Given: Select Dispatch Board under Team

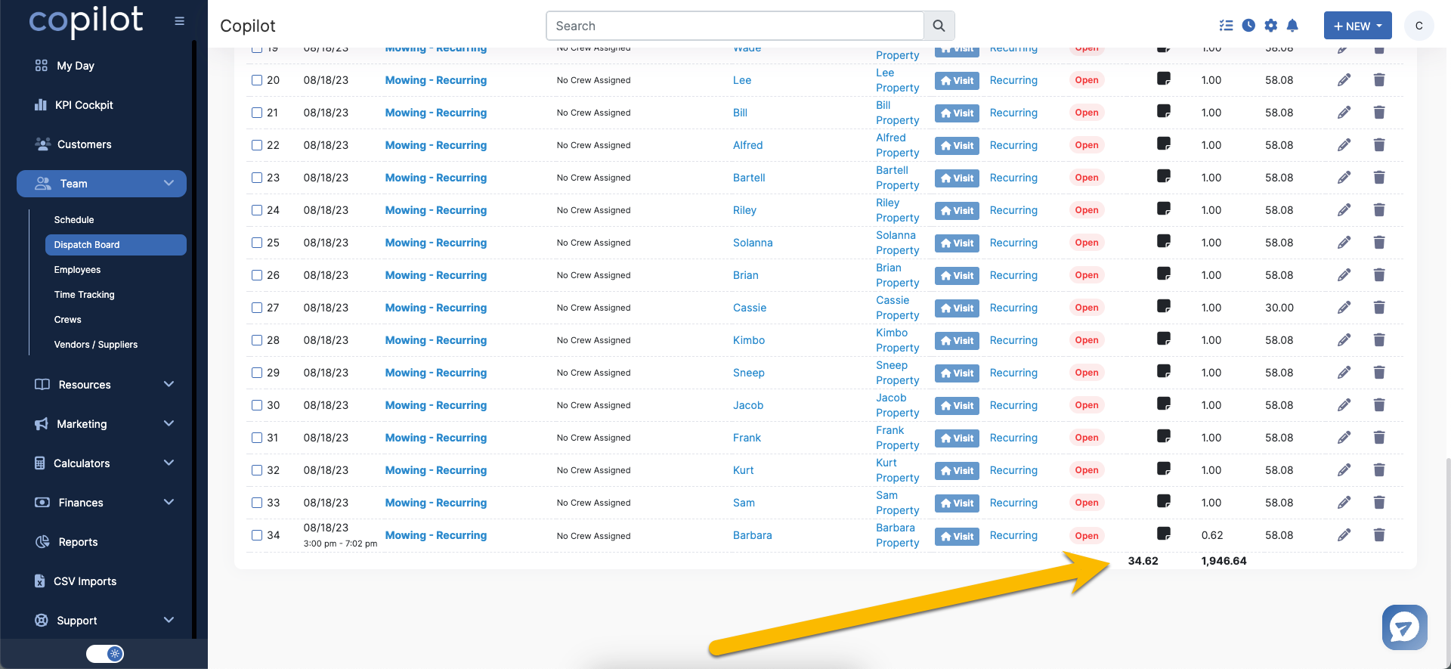Looking at the screenshot, I should (x=116, y=245).
